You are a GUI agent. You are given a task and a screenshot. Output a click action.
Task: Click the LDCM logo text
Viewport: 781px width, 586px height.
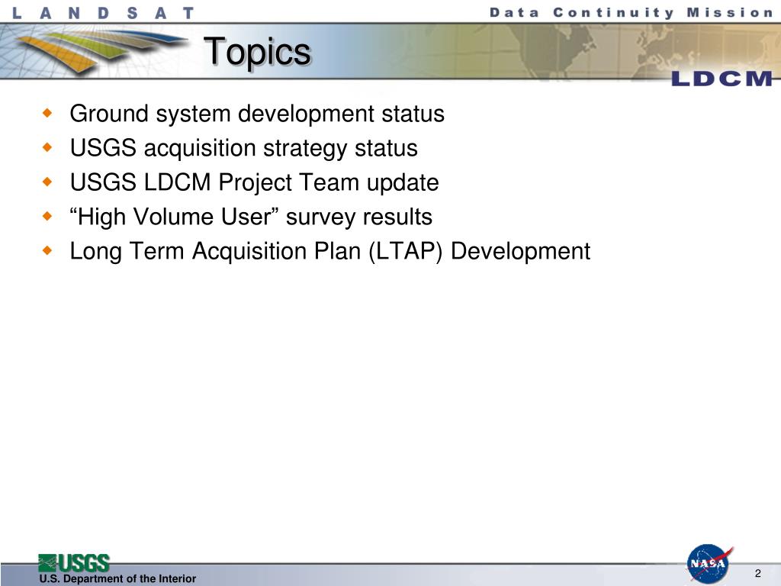click(722, 79)
